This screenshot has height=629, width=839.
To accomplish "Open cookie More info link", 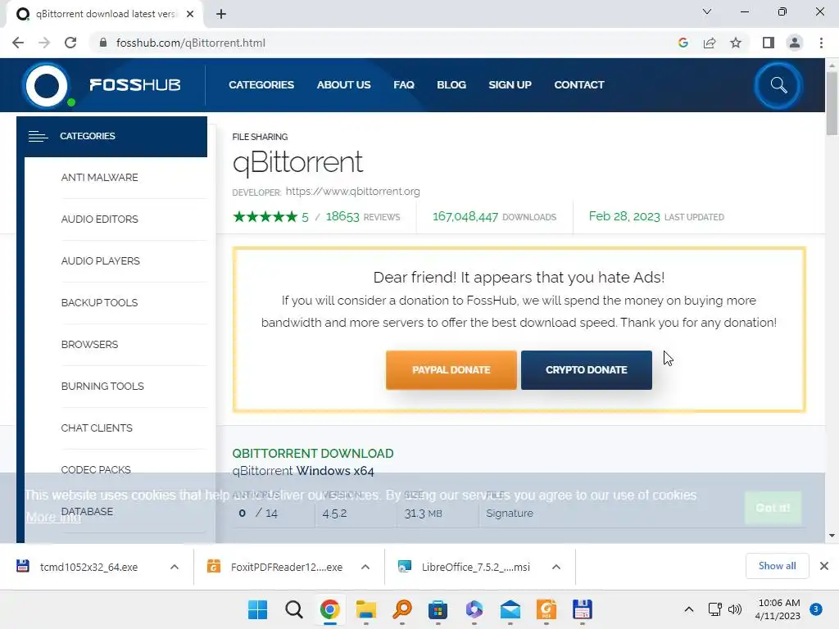I will [x=53, y=518].
